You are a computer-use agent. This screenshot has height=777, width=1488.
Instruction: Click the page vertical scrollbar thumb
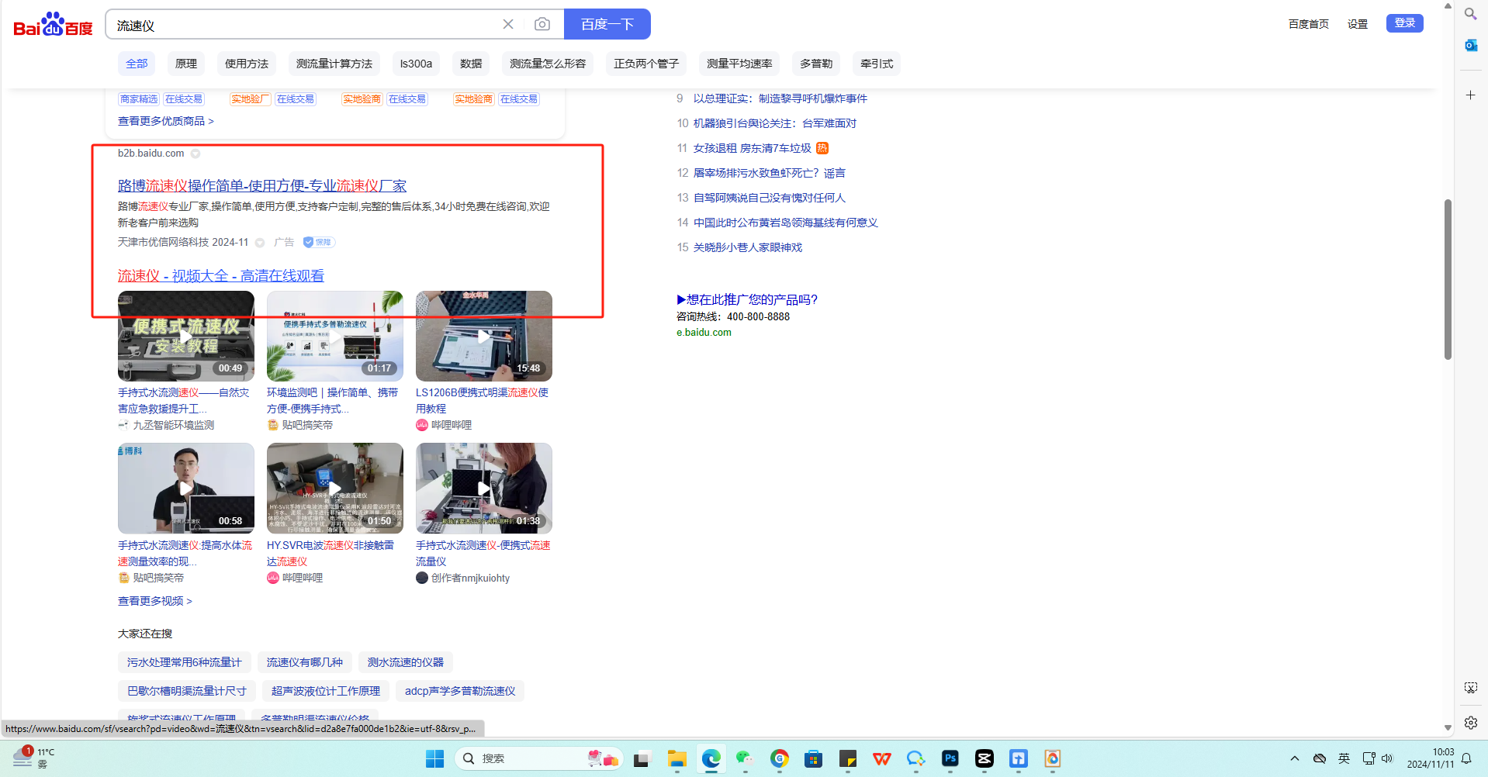tap(1448, 279)
